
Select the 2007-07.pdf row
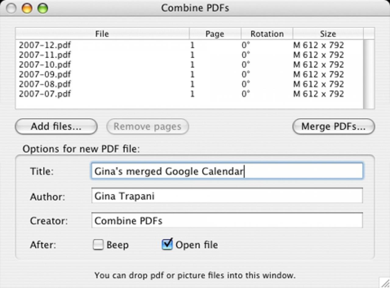[189, 94]
